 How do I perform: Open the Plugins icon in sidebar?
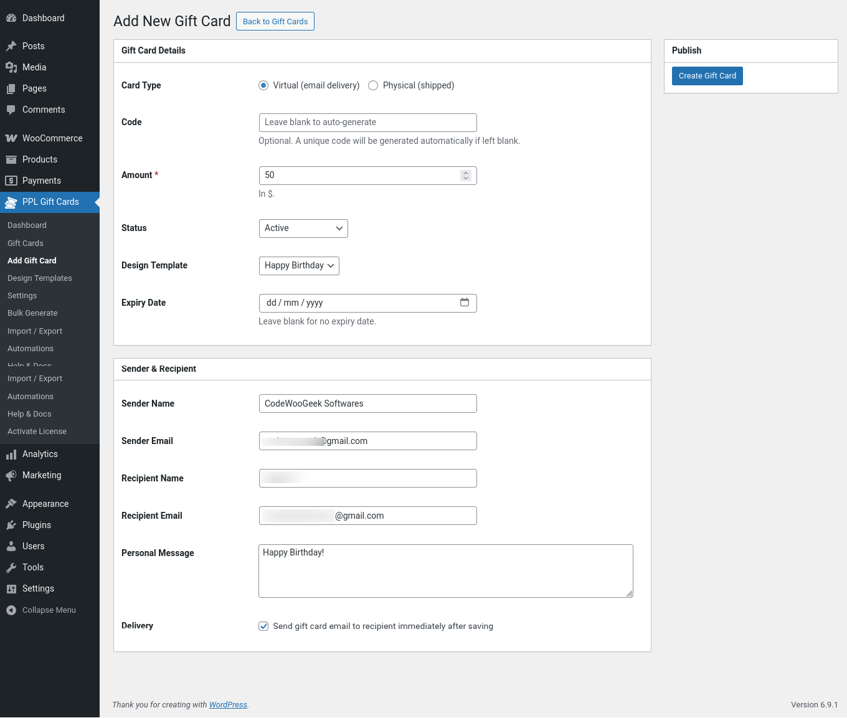11,525
